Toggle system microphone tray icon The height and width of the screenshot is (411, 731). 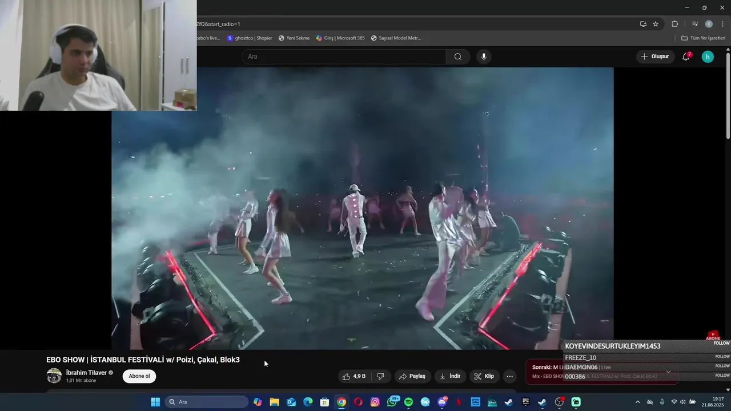[x=662, y=402]
